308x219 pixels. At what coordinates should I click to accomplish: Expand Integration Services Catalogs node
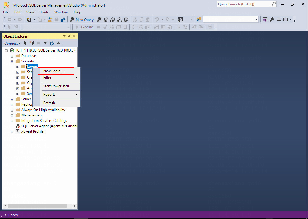click(12, 121)
